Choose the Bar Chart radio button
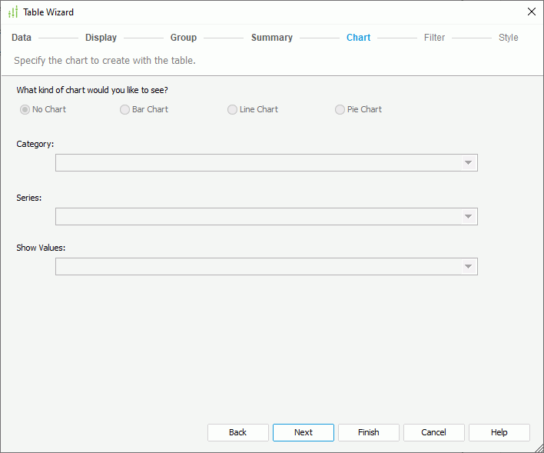Screen dimensions: 544x453 (125, 110)
